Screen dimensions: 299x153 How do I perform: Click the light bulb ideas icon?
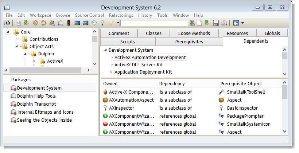pyautogui.click(x=111, y=23)
